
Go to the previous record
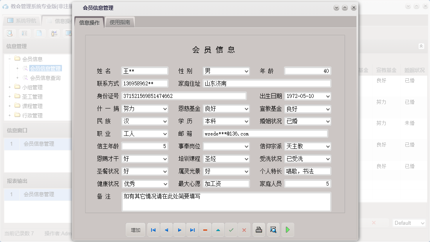[x=166, y=230]
